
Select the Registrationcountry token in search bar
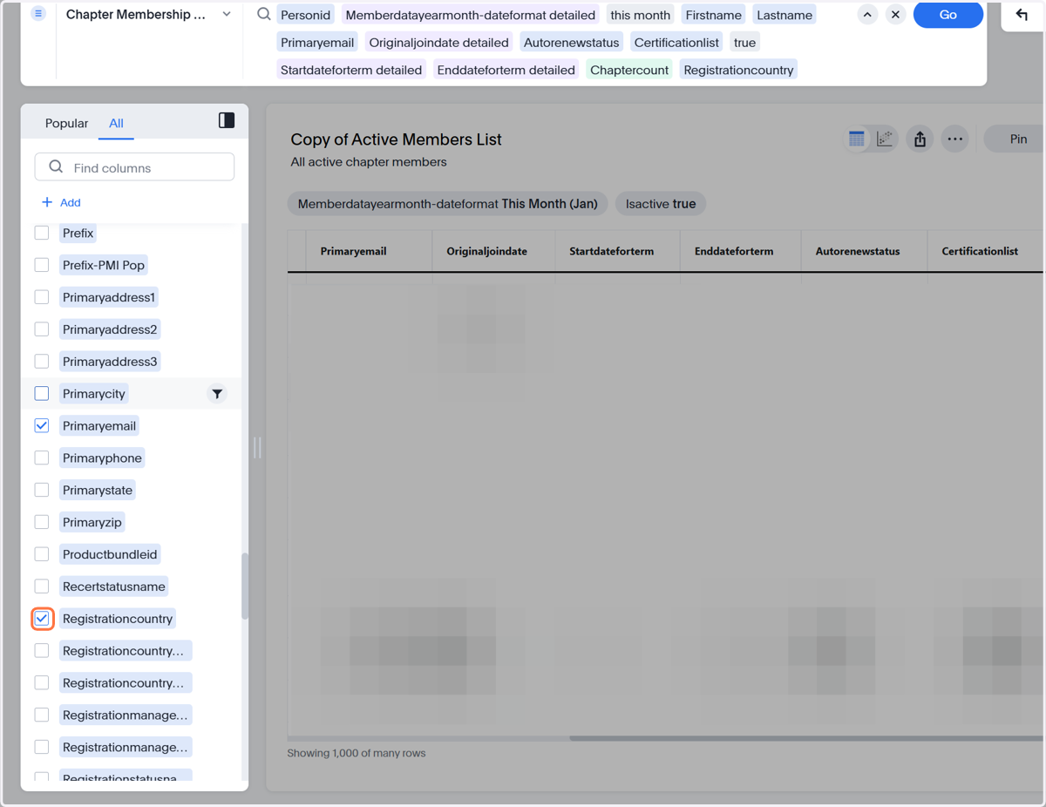(738, 70)
